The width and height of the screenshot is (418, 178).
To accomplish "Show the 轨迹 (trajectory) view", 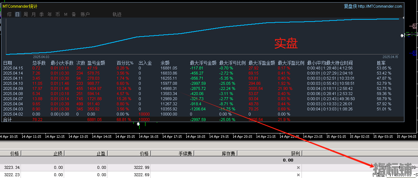I will click(x=117, y=14).
